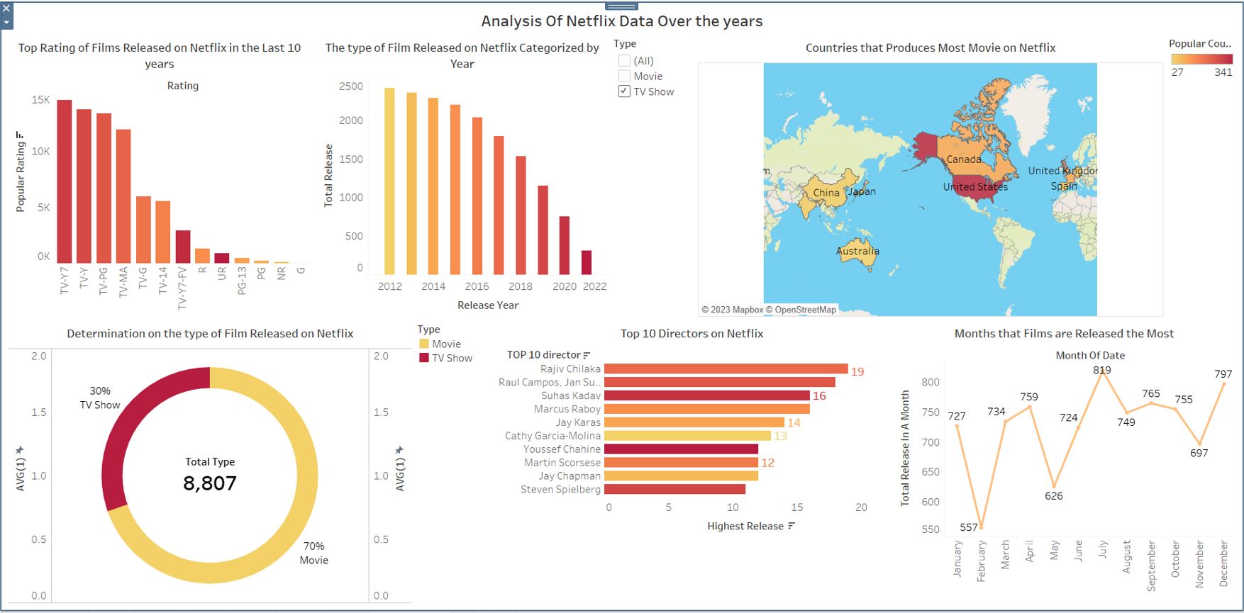Click the PG-13 label on the rating axis

(x=242, y=281)
